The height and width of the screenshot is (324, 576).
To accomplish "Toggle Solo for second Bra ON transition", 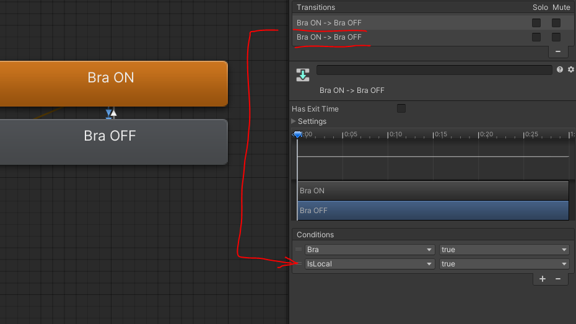I will (536, 37).
